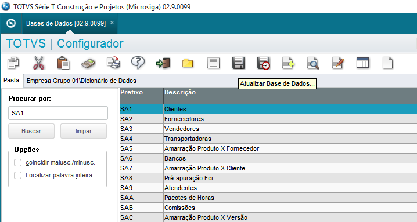The width and height of the screenshot is (417, 222).
Task: Select the SA2 Fornecedores row
Action: click(x=268, y=119)
